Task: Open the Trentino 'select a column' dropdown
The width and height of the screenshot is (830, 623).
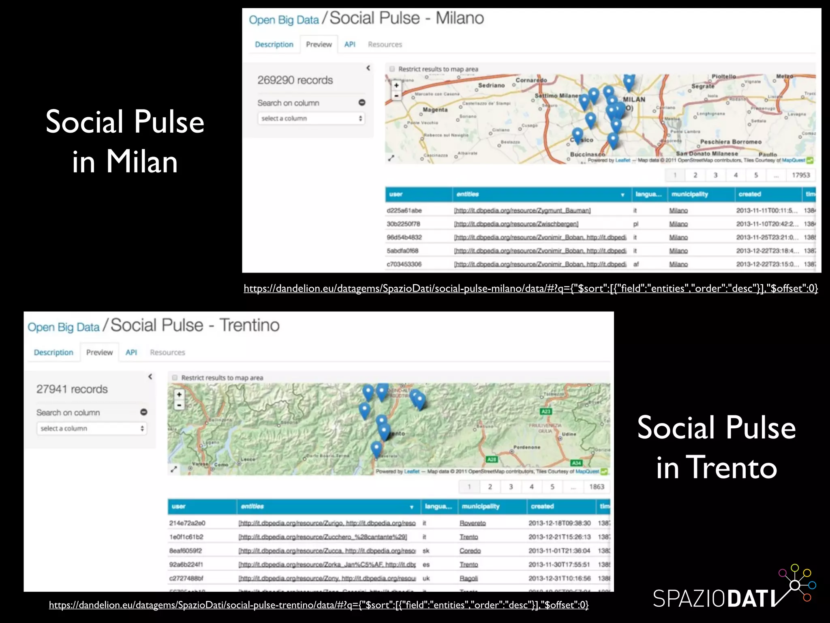Action: 92,428
